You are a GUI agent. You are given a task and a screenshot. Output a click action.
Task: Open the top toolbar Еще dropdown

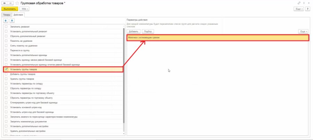click(x=299, y=9)
